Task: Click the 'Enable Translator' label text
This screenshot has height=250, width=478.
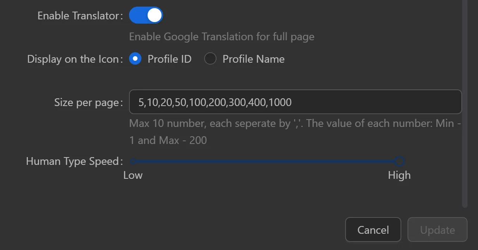Action: tap(79, 15)
